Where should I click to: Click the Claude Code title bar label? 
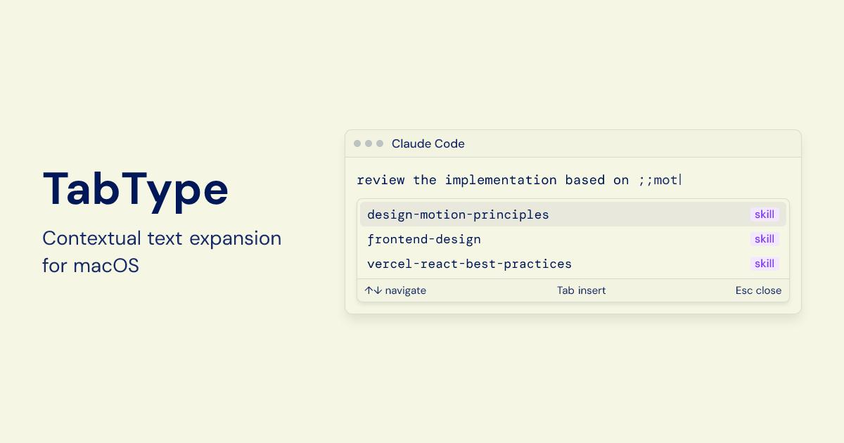pos(428,143)
